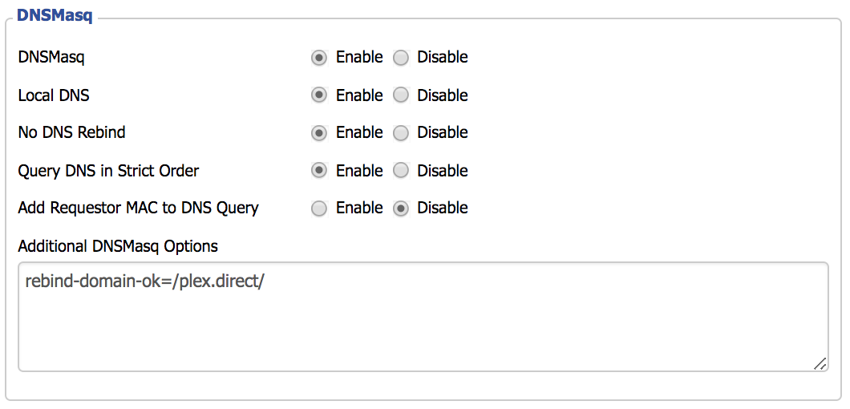Disable the DNSMasq option
The height and width of the screenshot is (409, 850).
pyautogui.click(x=401, y=58)
